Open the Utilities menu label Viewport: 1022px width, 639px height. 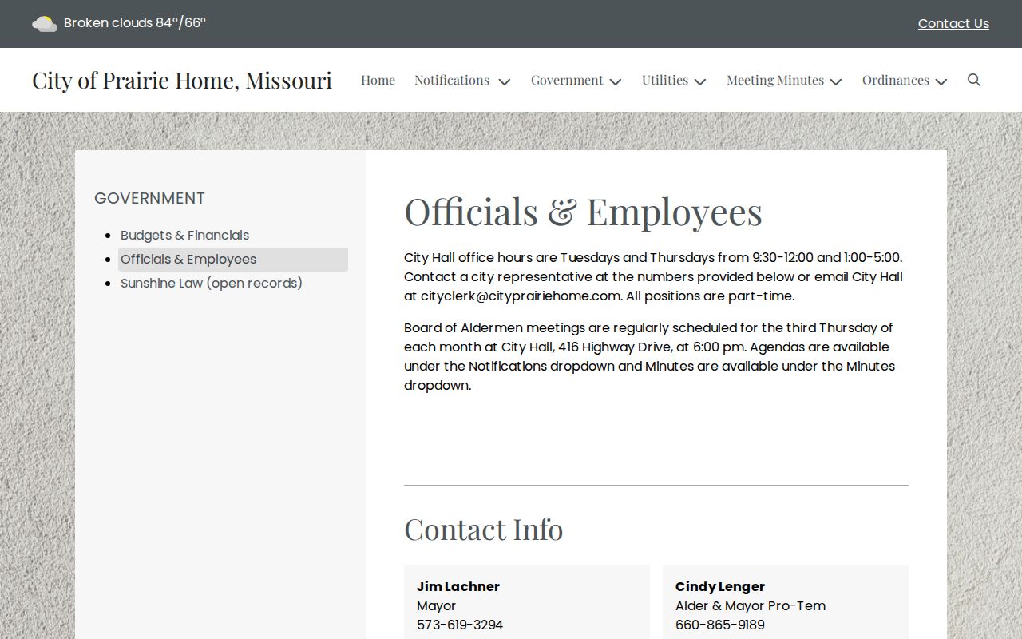point(665,80)
